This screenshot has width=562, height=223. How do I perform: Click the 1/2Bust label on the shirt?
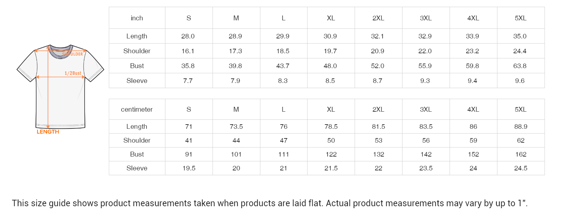(73, 73)
